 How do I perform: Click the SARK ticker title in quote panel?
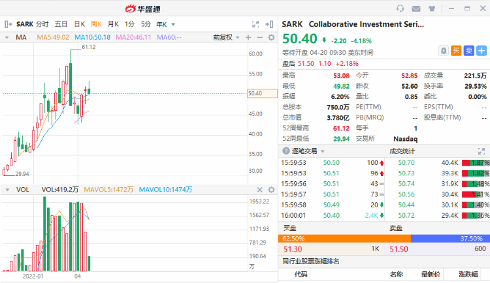coord(292,24)
